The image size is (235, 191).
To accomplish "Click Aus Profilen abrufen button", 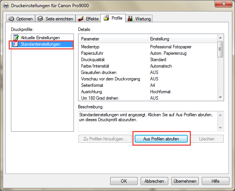I will (161, 139).
